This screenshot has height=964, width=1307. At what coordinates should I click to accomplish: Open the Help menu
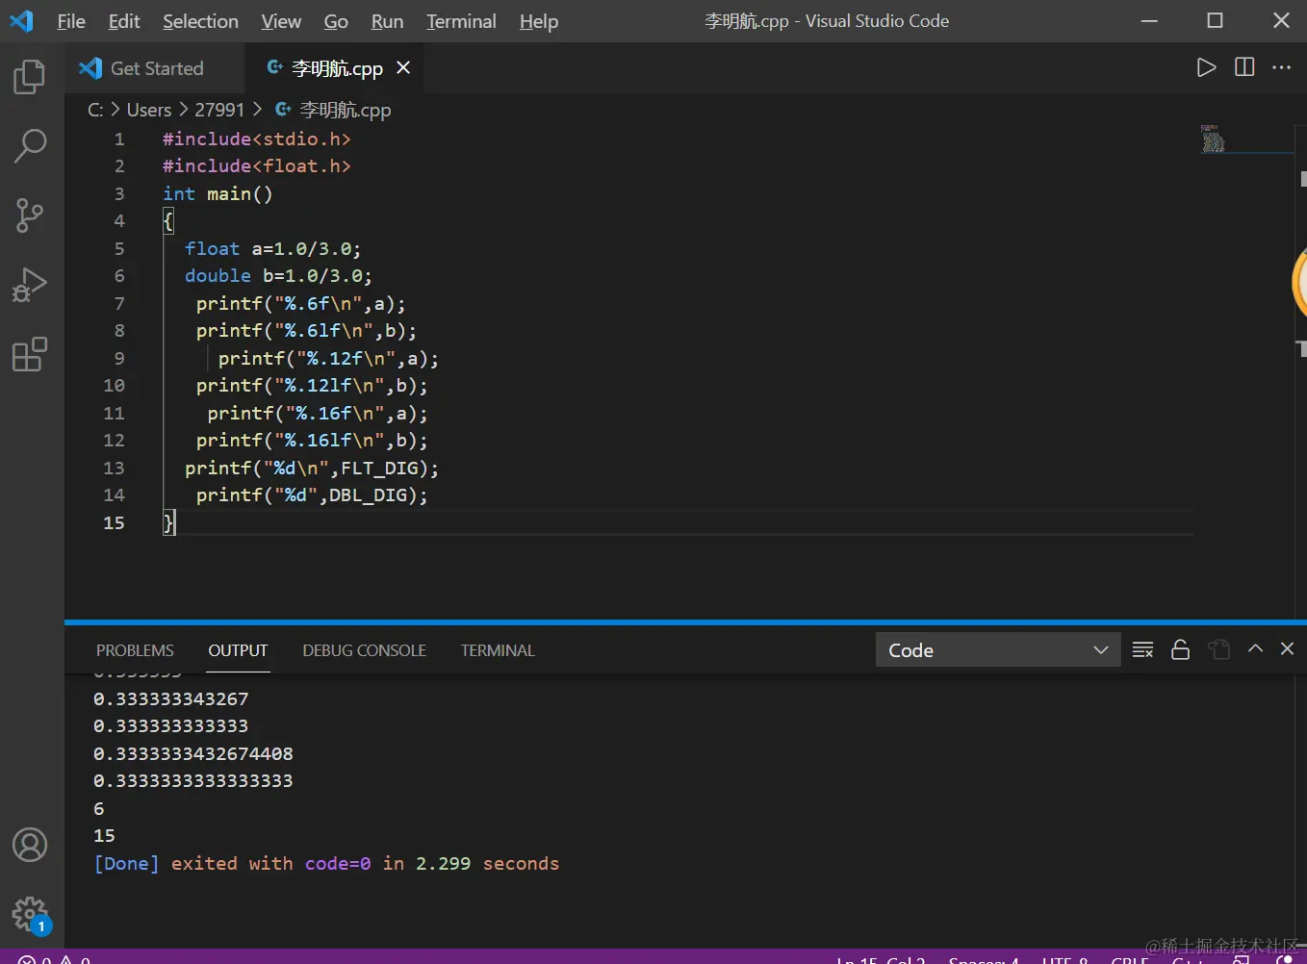click(x=539, y=21)
